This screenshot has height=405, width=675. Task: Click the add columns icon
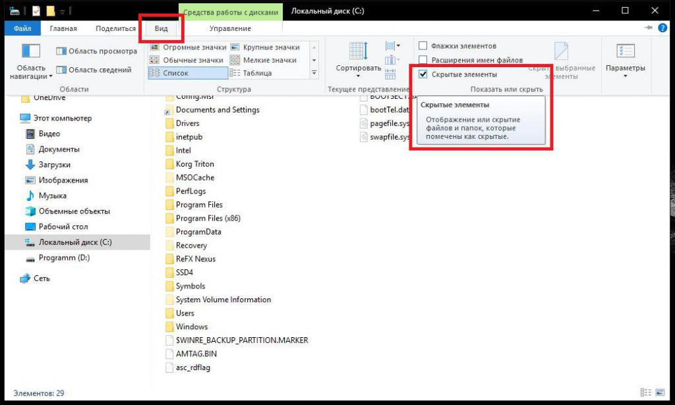click(x=392, y=60)
